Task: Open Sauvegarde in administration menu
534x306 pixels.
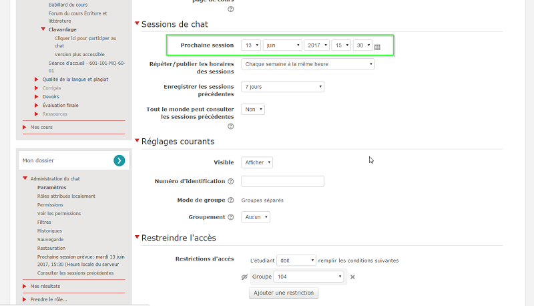Action: 50,239
